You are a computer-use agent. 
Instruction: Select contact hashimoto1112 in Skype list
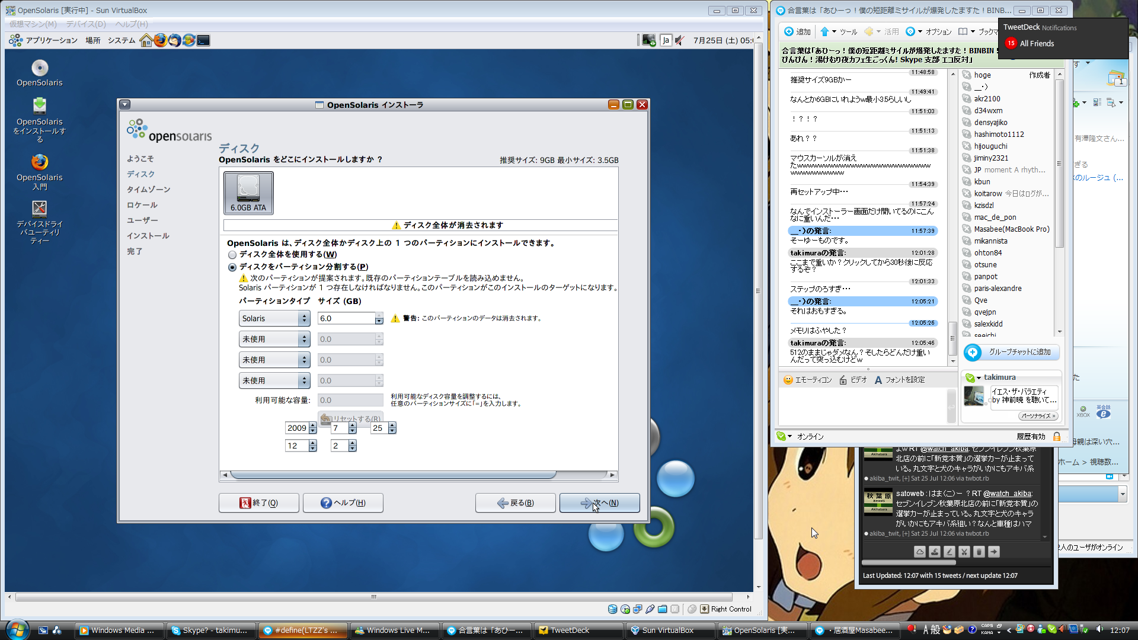pyautogui.click(x=999, y=134)
